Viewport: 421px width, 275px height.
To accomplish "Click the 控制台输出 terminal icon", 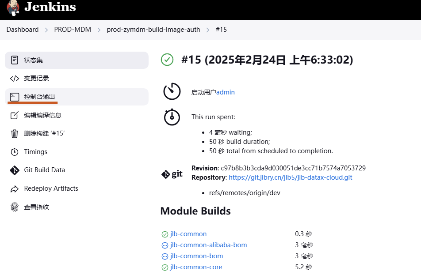I will pos(15,97).
